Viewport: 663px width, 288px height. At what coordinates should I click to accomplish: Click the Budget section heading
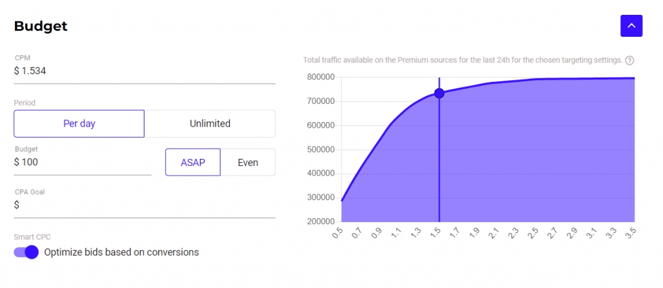(x=41, y=26)
